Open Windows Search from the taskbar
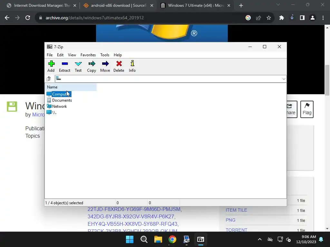 coord(144,239)
